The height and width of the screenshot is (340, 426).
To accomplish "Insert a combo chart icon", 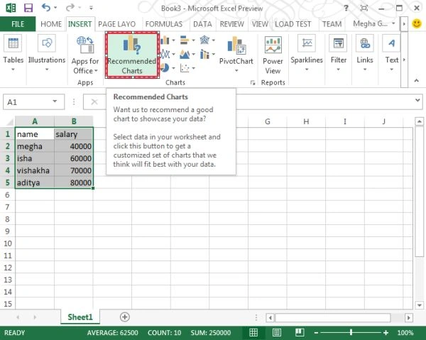I will pyautogui.click(x=204, y=54).
